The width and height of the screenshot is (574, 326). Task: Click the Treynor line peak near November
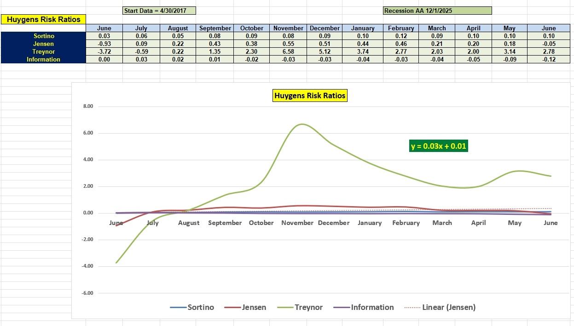[x=301, y=124]
